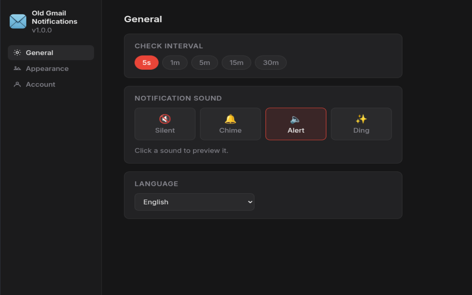Click the LANGUAGE heading

[x=156, y=184]
